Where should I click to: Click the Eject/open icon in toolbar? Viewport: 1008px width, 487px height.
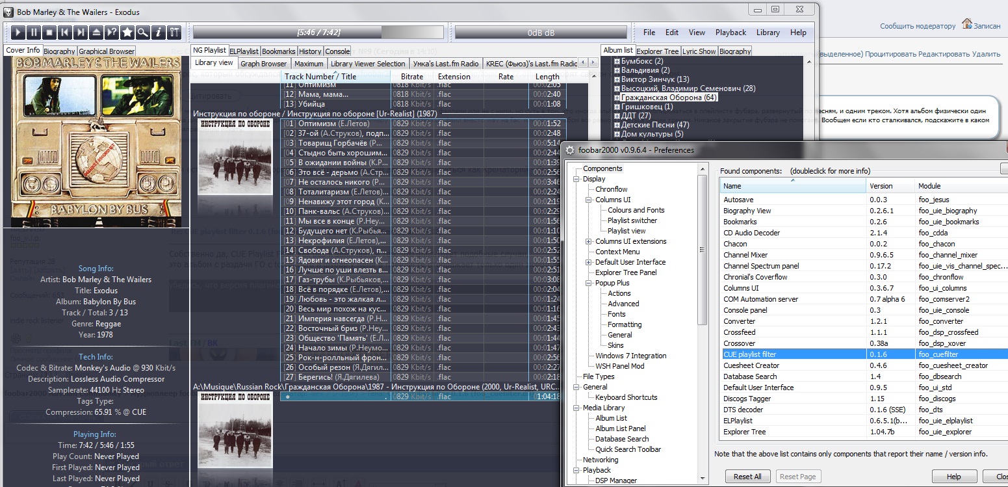[96, 32]
